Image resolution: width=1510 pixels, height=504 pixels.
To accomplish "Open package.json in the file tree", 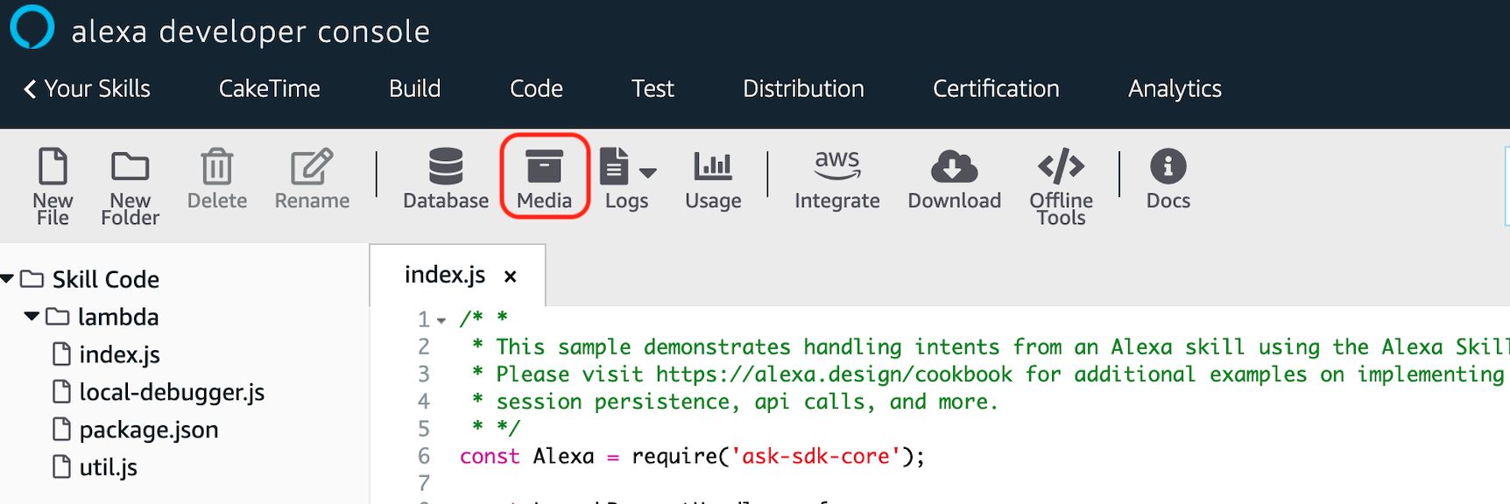I will (148, 430).
